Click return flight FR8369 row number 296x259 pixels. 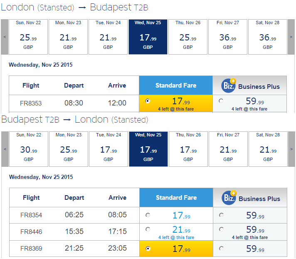(31, 249)
